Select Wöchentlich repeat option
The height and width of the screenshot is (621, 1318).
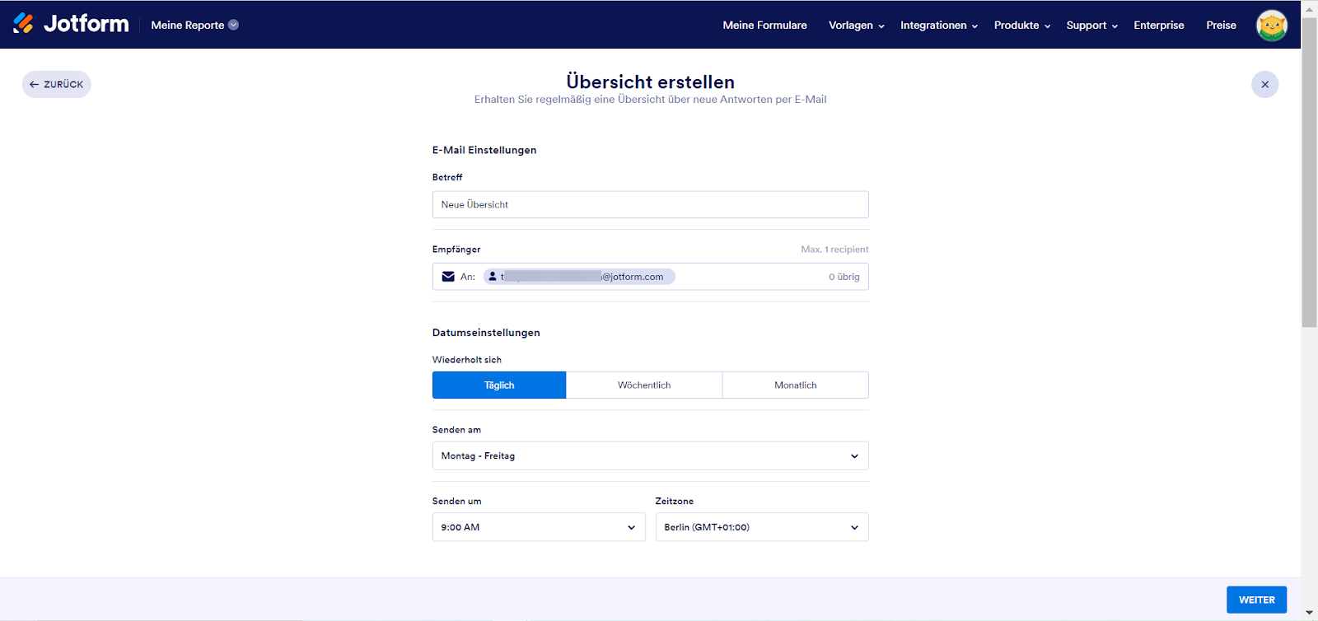(x=644, y=385)
